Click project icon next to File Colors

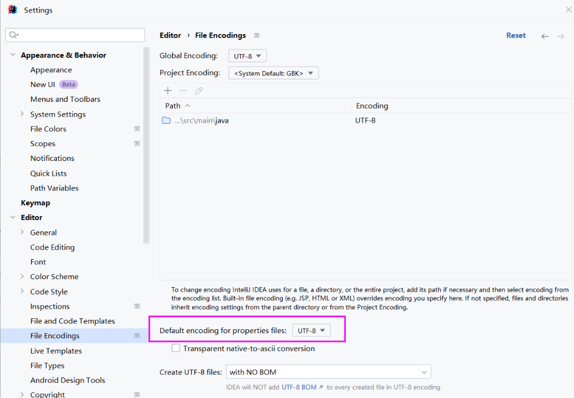coord(137,128)
